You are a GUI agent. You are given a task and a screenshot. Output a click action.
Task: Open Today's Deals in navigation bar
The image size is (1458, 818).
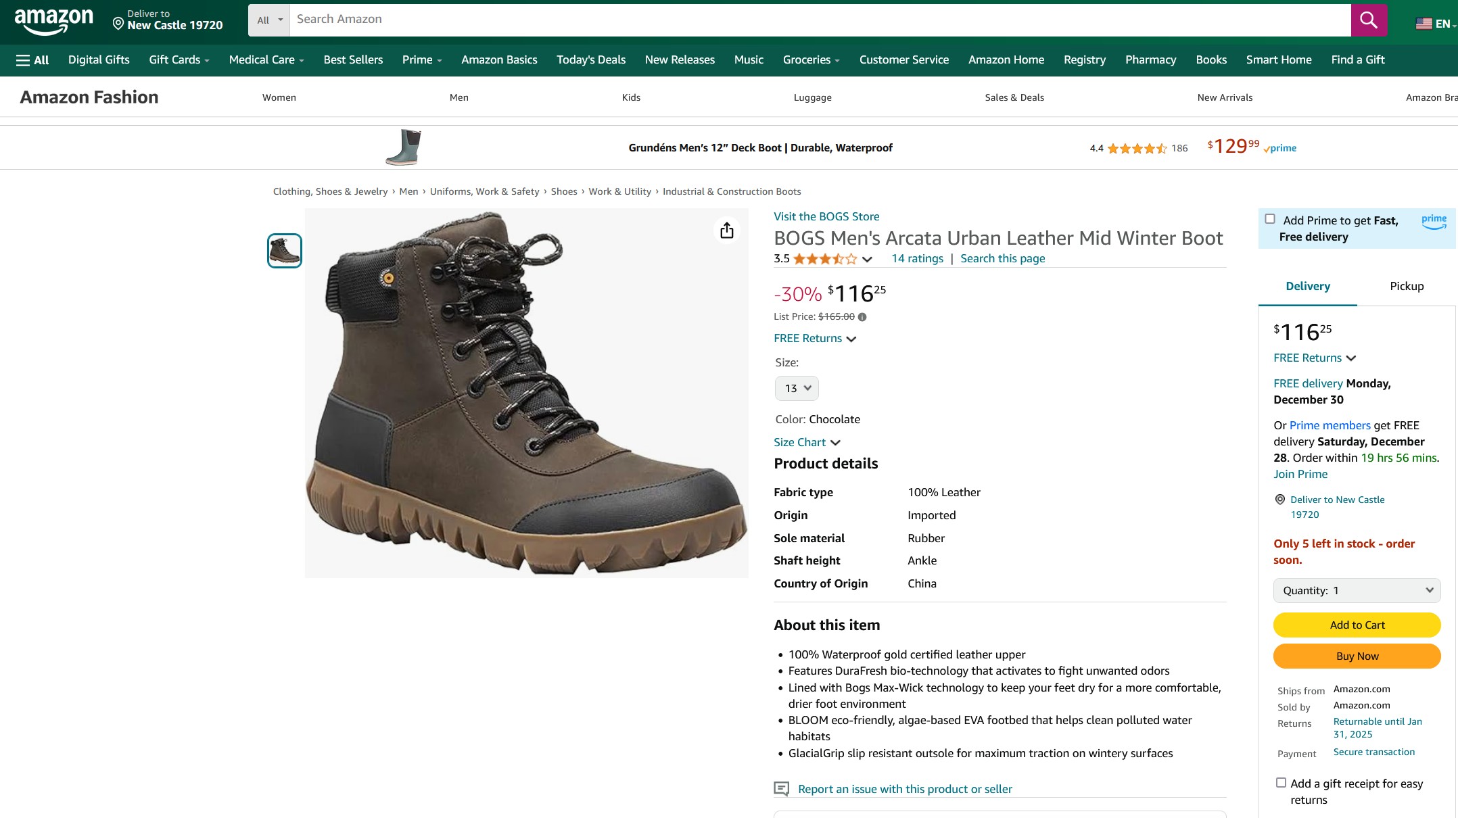pos(591,60)
